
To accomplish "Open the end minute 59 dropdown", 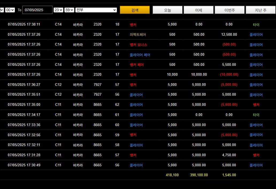I will click(69, 10).
